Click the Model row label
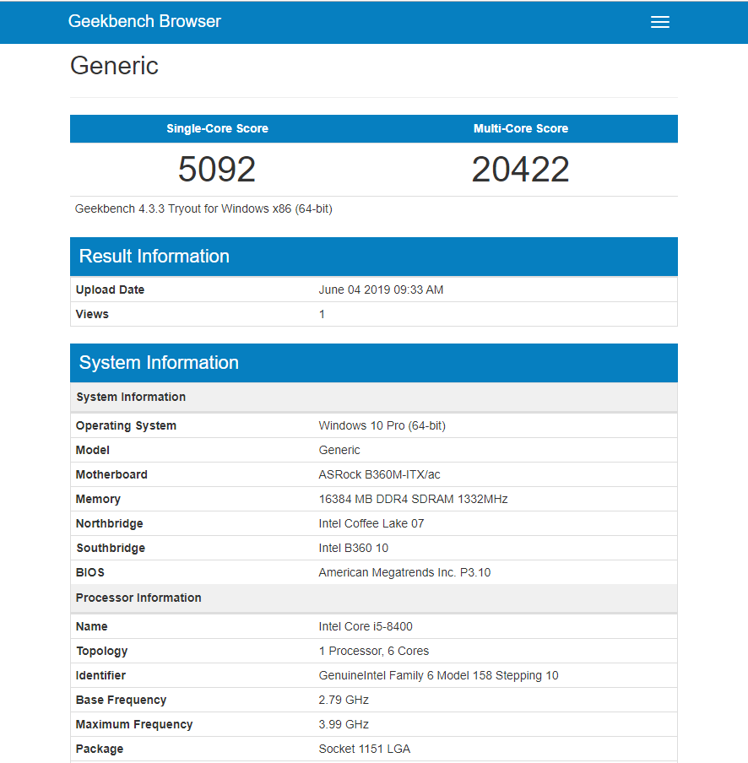748x763 pixels. tap(93, 450)
